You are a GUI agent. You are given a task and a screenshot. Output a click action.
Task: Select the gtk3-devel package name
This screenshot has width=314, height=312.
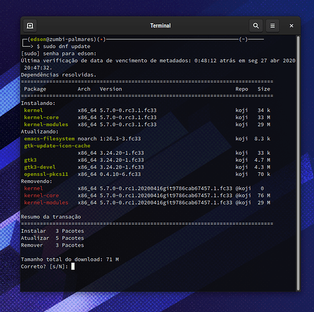click(x=40, y=167)
